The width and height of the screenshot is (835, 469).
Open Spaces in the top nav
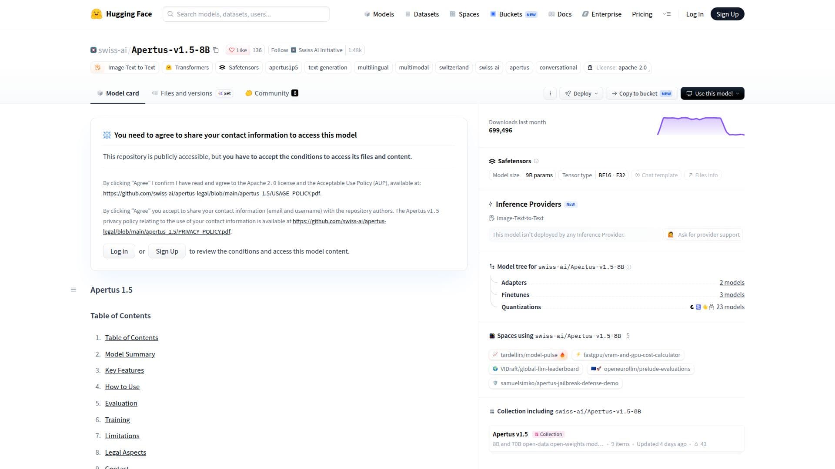click(464, 14)
